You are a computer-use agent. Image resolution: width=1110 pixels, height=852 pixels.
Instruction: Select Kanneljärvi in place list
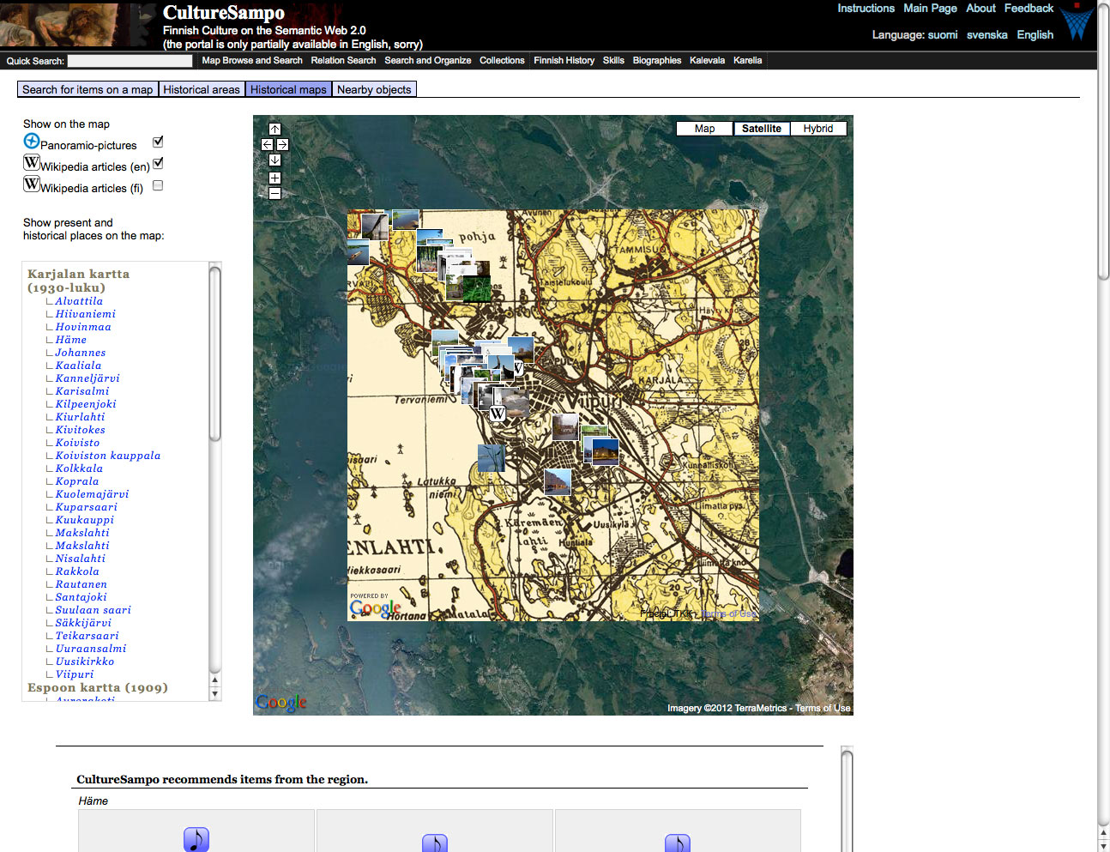pos(87,378)
